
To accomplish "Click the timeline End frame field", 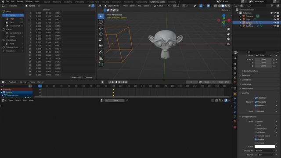I will pyautogui.click(x=224, y=82).
